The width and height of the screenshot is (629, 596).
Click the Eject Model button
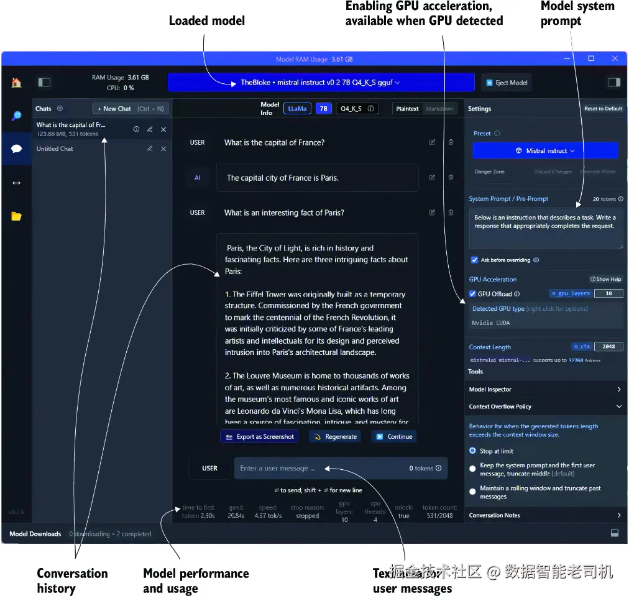click(x=507, y=83)
